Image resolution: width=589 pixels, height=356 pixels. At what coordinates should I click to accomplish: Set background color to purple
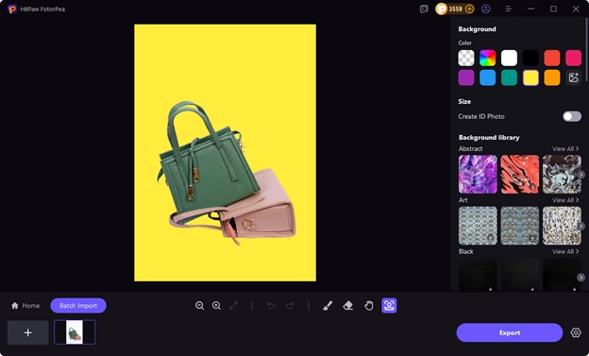[x=466, y=77]
